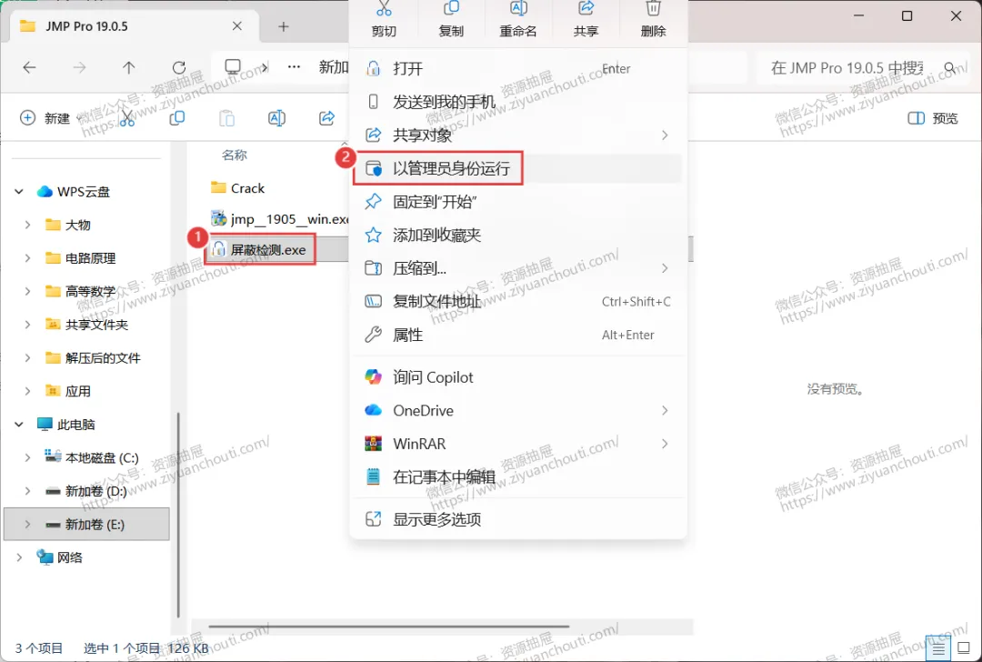Click the Rename icon in context menu
The image size is (982, 662).
point(518,9)
